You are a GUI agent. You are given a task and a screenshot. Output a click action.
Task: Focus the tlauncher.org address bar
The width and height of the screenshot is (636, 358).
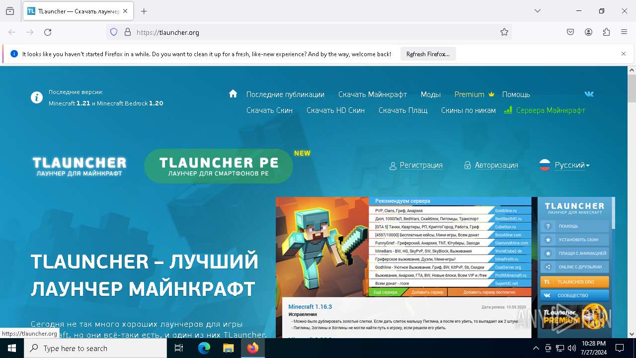[x=308, y=32]
